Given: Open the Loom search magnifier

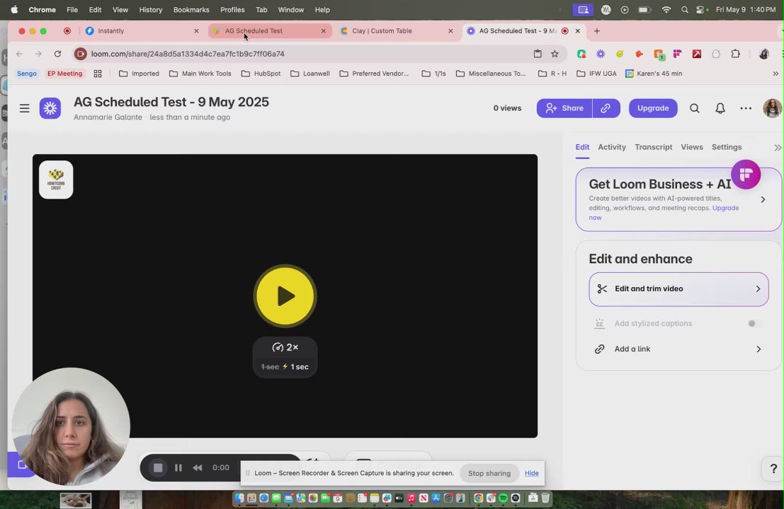Looking at the screenshot, I should 695,108.
